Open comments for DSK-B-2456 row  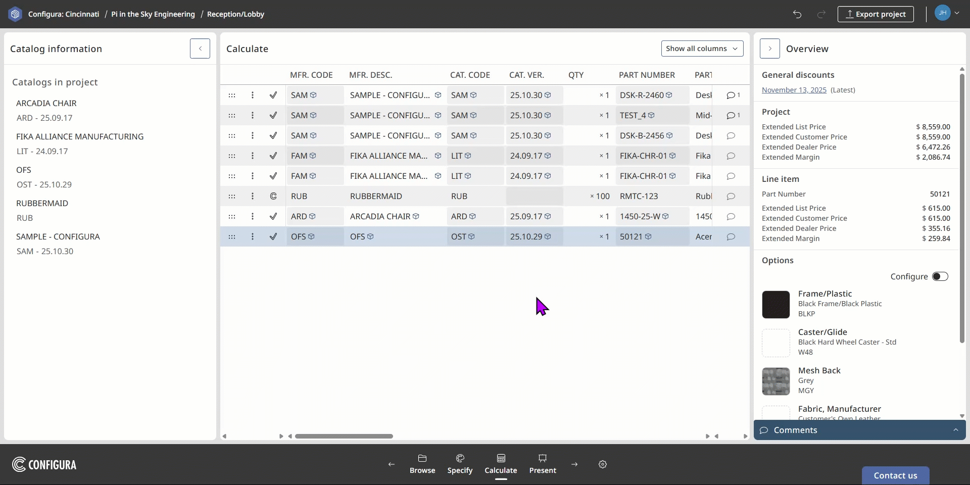[x=731, y=135]
